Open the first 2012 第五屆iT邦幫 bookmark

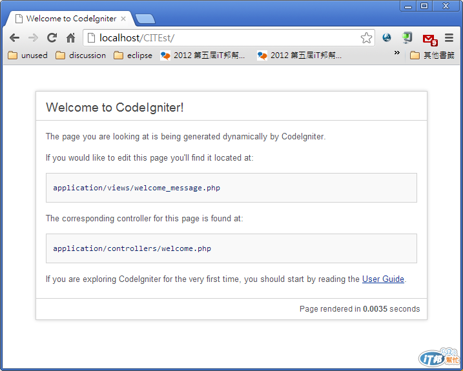click(x=203, y=55)
